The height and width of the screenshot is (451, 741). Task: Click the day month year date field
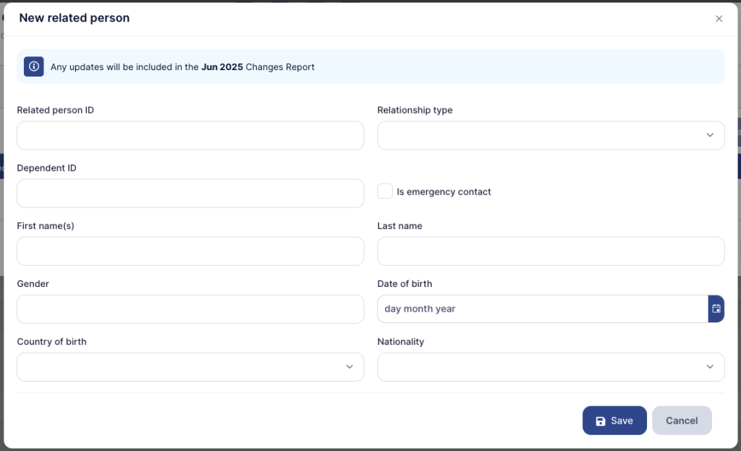tap(541, 309)
